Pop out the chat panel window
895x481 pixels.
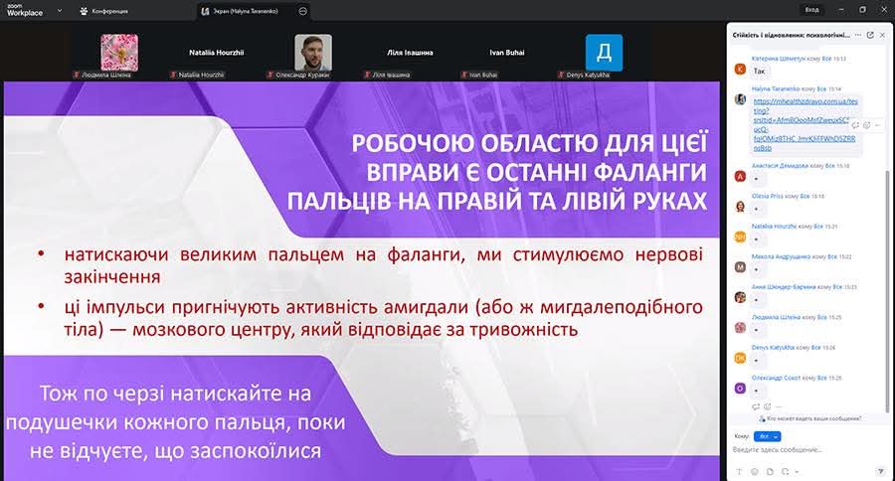tap(870, 34)
